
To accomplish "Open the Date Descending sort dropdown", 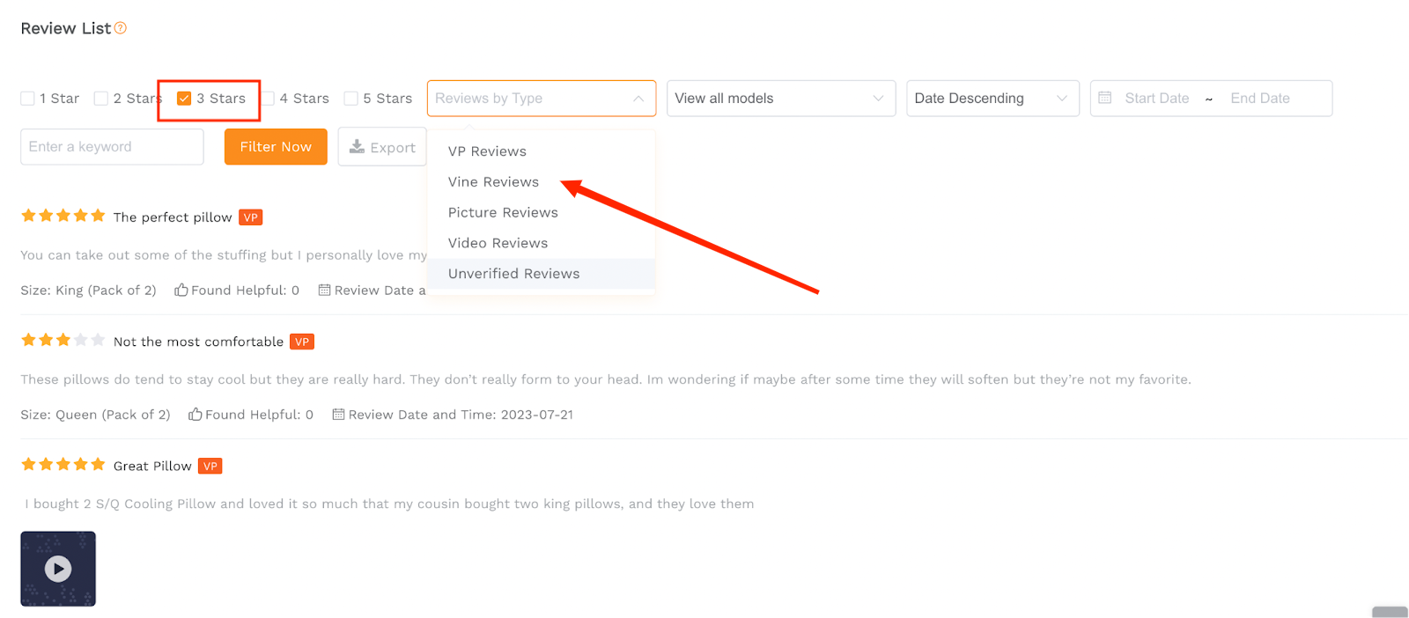I will [x=992, y=99].
